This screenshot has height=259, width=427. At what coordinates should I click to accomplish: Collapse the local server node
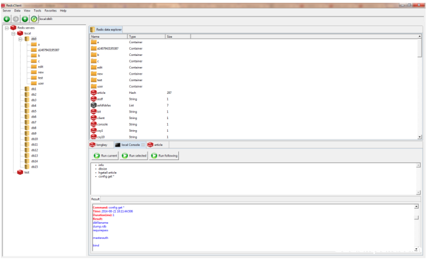tap(13, 33)
